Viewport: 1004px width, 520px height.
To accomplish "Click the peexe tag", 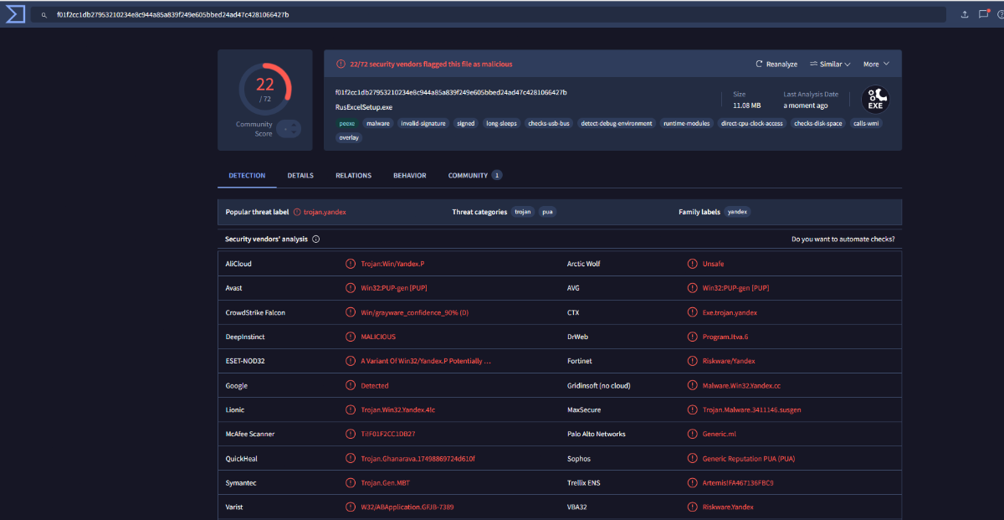I will point(346,123).
